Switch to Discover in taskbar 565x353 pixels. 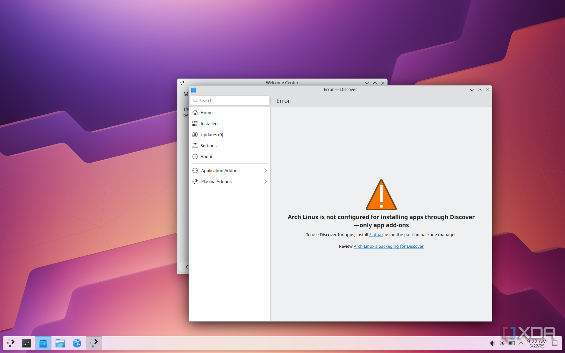pyautogui.click(x=43, y=343)
